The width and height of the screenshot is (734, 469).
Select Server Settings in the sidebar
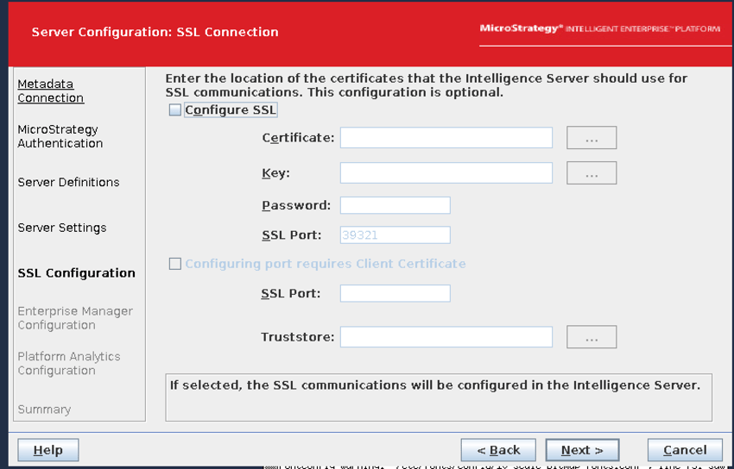click(62, 228)
